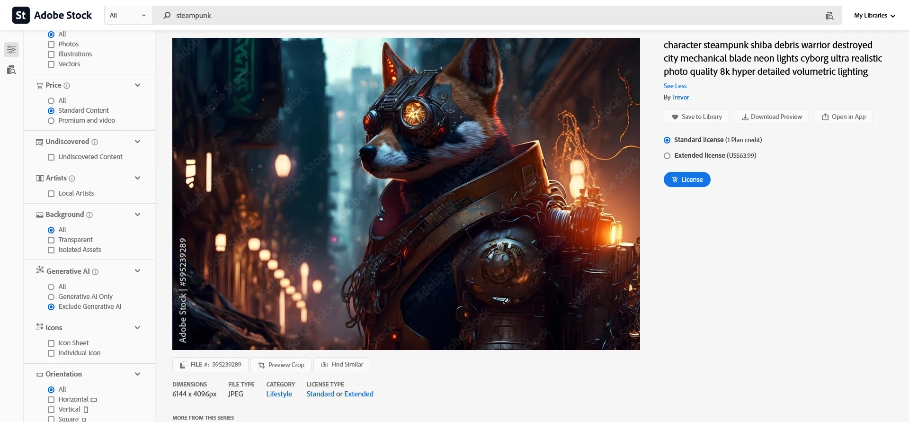Collapse the Icons filter section
The image size is (909, 422).
(x=137, y=328)
